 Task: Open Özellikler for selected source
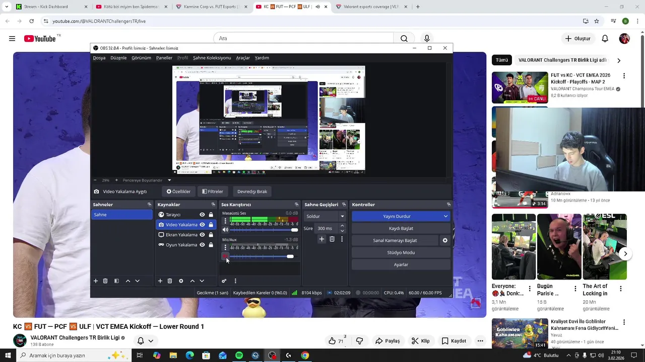click(x=178, y=192)
